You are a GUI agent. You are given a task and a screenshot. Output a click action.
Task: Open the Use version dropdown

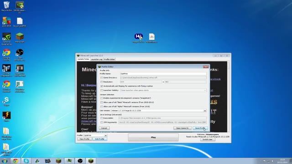click(x=159, y=111)
